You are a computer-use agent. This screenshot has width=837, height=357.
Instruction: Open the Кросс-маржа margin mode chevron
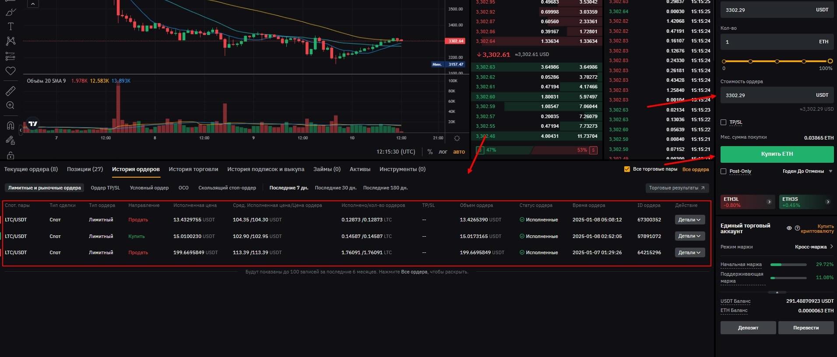point(831,247)
